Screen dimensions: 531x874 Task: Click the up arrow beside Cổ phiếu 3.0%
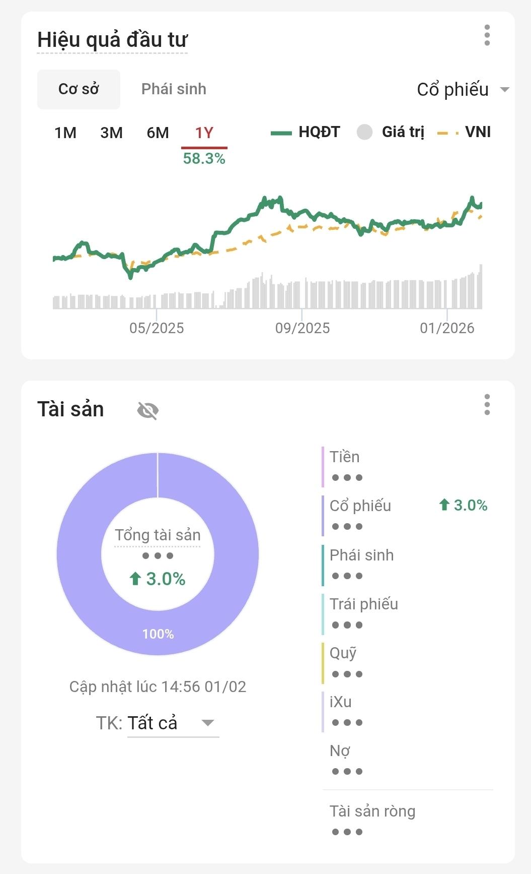(444, 505)
